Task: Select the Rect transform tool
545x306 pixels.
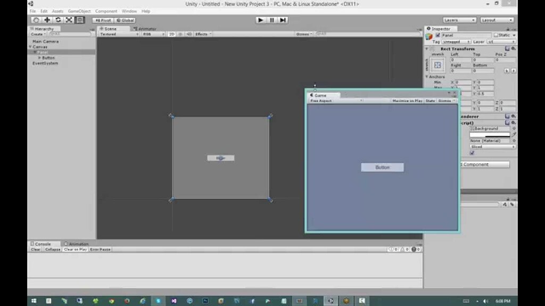Action: 78,20
